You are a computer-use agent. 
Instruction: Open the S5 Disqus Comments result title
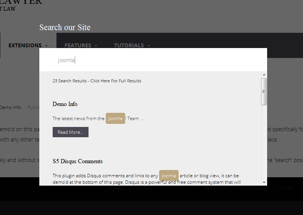pyautogui.click(x=77, y=161)
